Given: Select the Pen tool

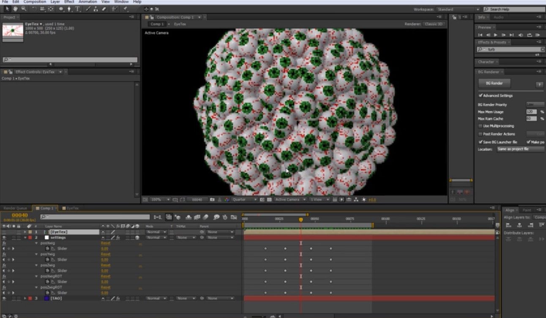Looking at the screenshot, I should coord(69,9).
